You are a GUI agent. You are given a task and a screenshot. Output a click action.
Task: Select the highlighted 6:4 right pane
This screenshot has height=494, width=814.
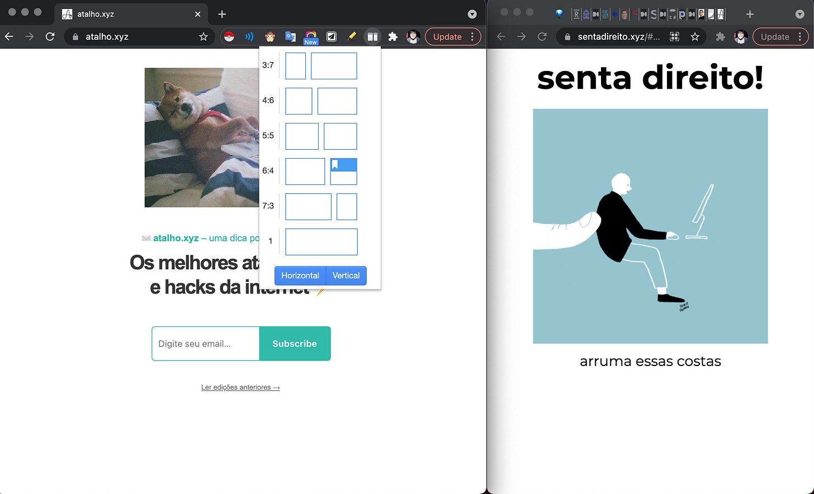(x=344, y=172)
